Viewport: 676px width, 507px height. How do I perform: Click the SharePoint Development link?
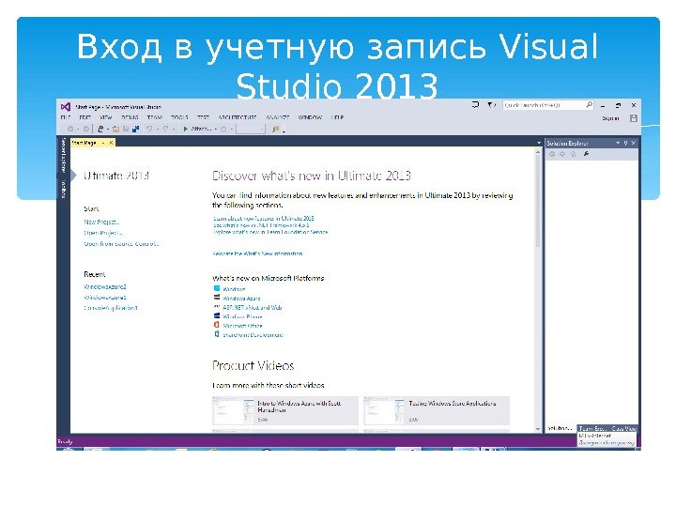point(253,335)
